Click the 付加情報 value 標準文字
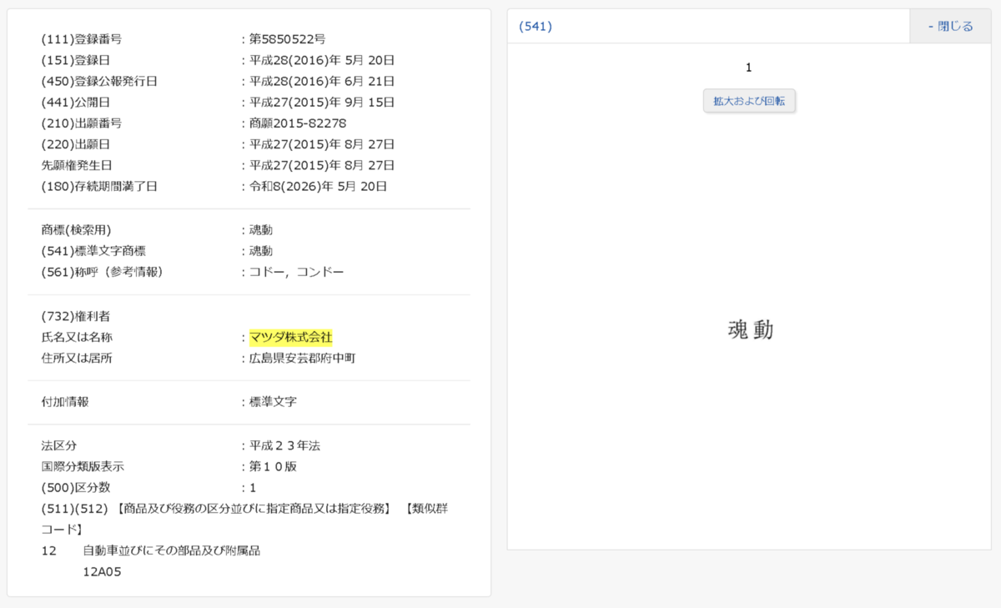The image size is (1001, 608). click(x=273, y=401)
